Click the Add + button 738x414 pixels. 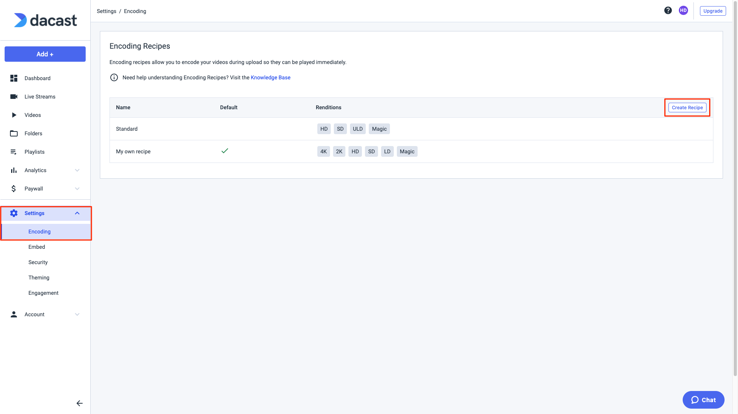45,54
